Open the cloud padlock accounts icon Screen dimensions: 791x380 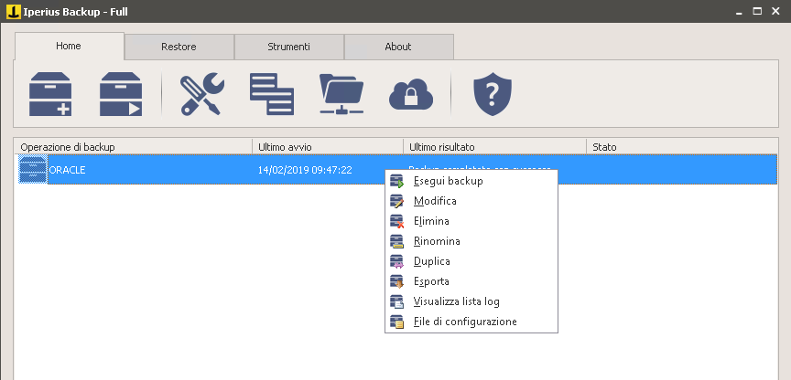tap(411, 95)
